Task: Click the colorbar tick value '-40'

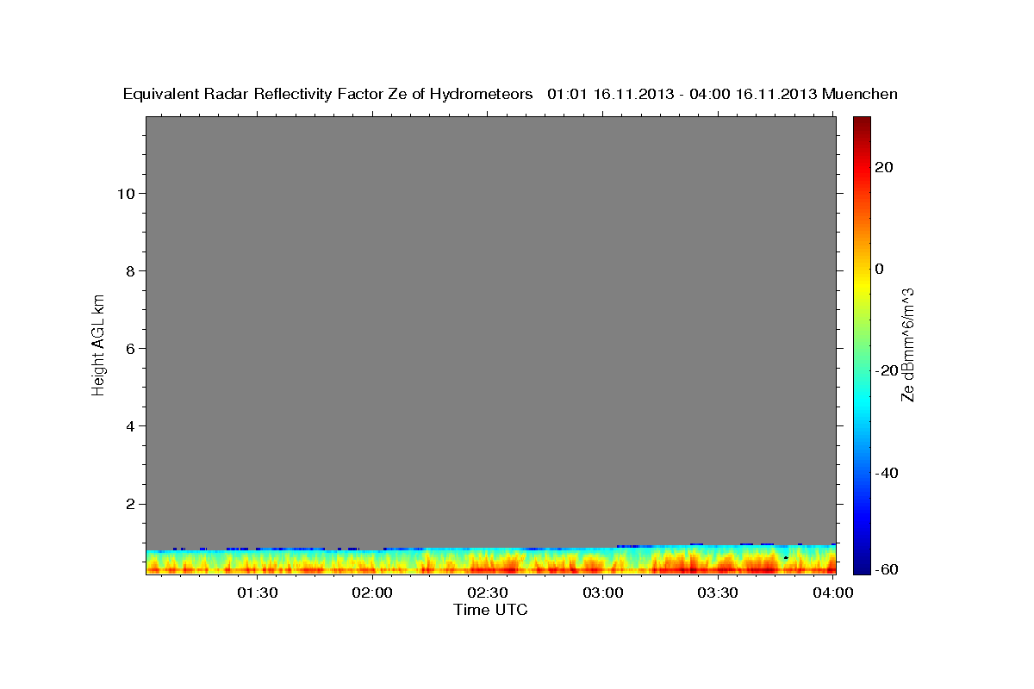Action: (887, 473)
